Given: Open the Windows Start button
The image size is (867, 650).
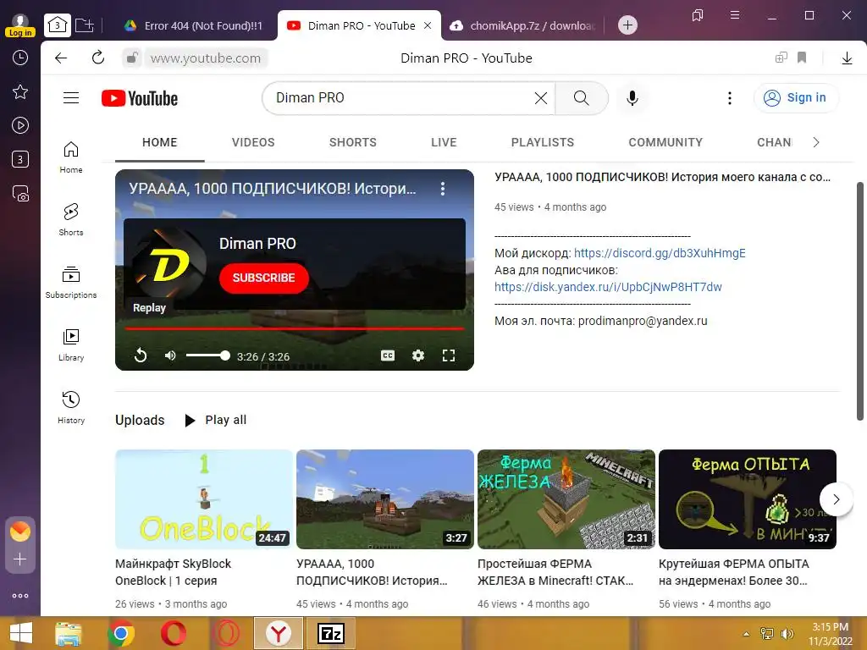Looking at the screenshot, I should tap(20, 633).
